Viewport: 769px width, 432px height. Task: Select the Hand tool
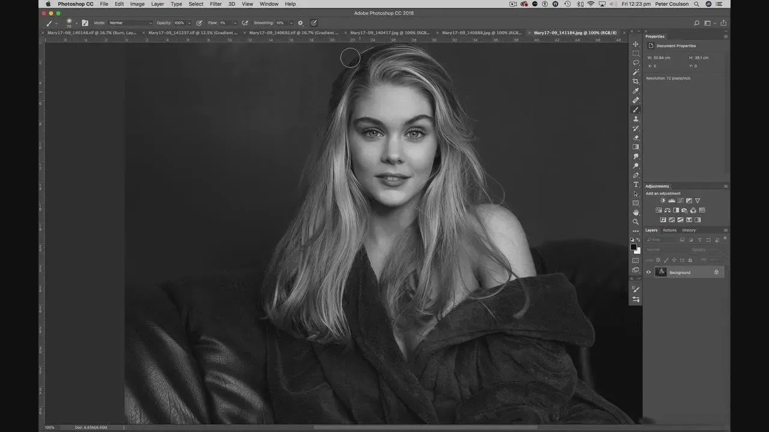tap(636, 212)
